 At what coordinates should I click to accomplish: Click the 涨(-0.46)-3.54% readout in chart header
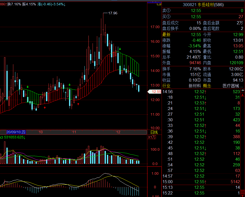(x=51, y=4)
